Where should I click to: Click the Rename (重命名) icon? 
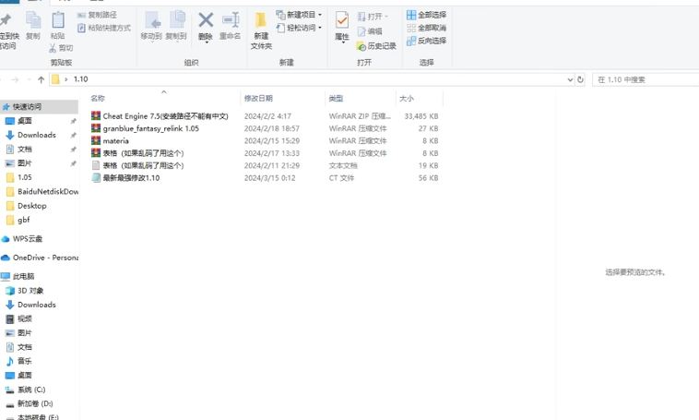[231, 20]
